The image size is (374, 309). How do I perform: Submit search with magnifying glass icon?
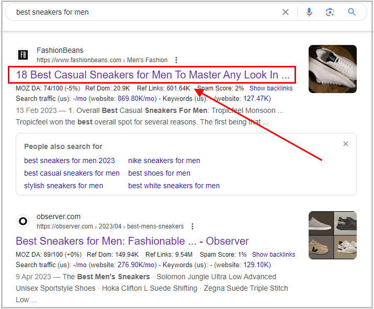click(352, 12)
